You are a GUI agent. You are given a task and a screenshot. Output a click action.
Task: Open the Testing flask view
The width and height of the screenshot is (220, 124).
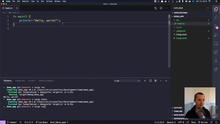(x=216, y=61)
